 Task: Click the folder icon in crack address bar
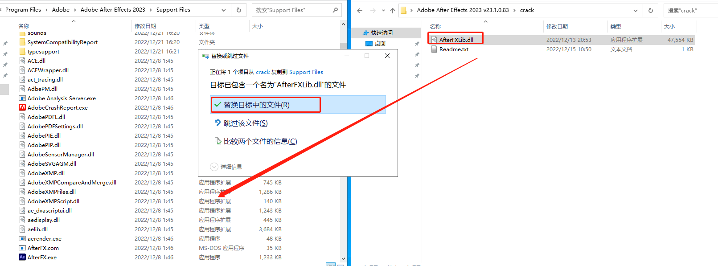pyautogui.click(x=403, y=10)
